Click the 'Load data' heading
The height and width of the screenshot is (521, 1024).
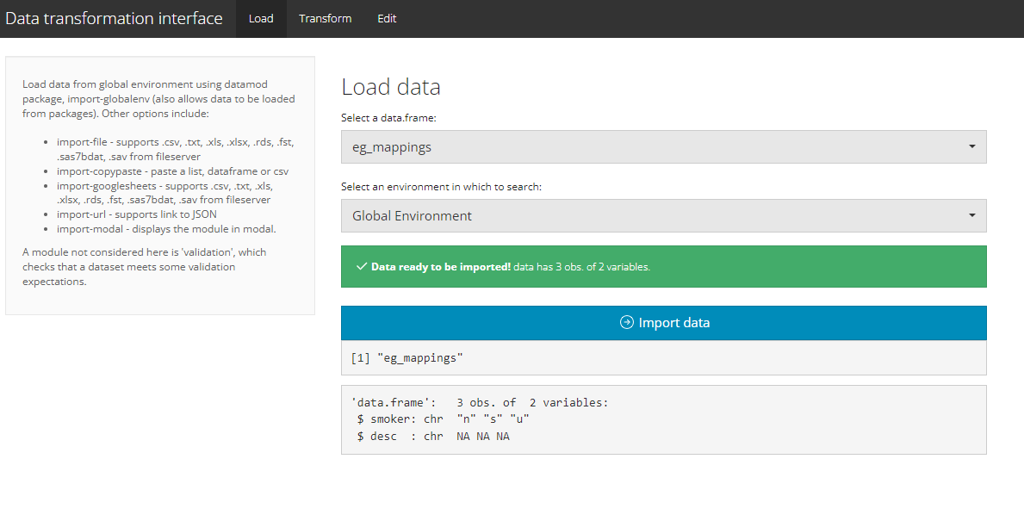tap(391, 87)
